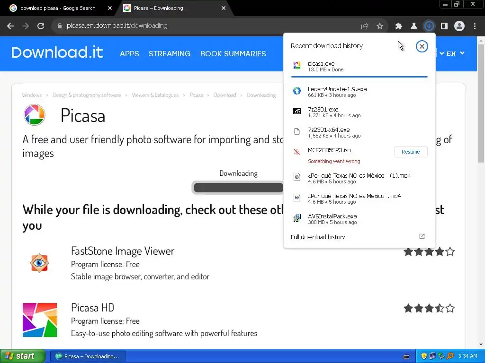485x363 pixels.
Task: Click the FastStone Image Viewer eye icon
Action: point(39,263)
